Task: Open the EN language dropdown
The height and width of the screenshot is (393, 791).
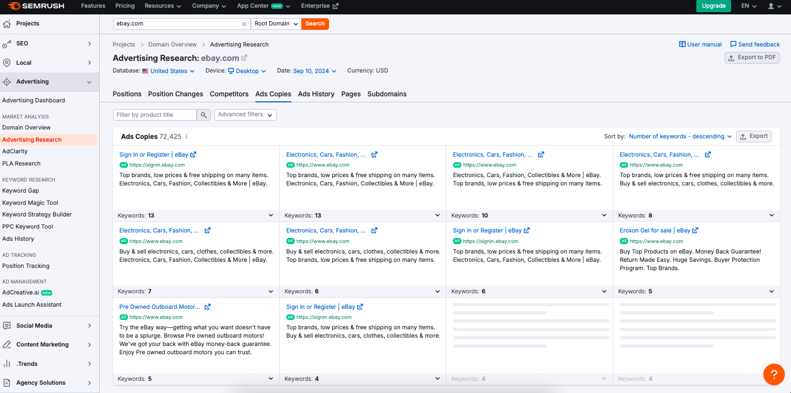Action: 749,6
